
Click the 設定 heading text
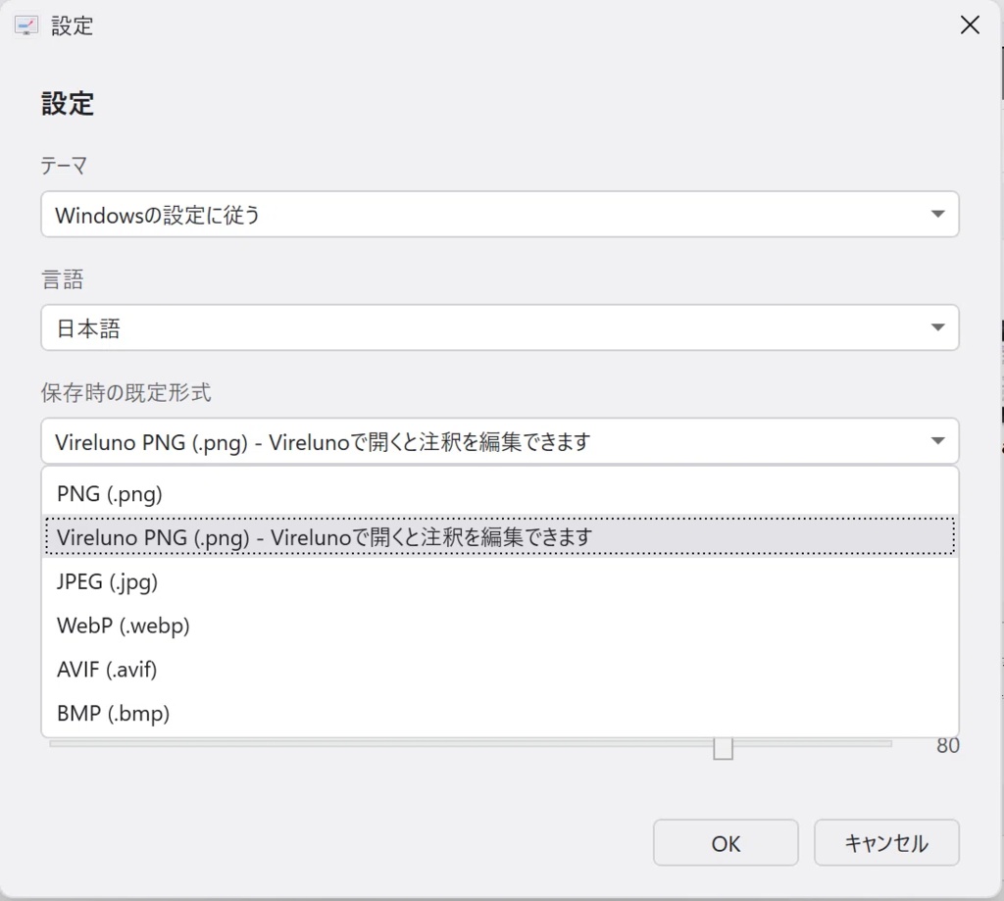(68, 103)
